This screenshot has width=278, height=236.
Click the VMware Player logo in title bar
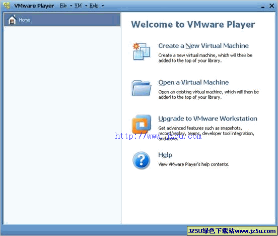pos(7,6)
